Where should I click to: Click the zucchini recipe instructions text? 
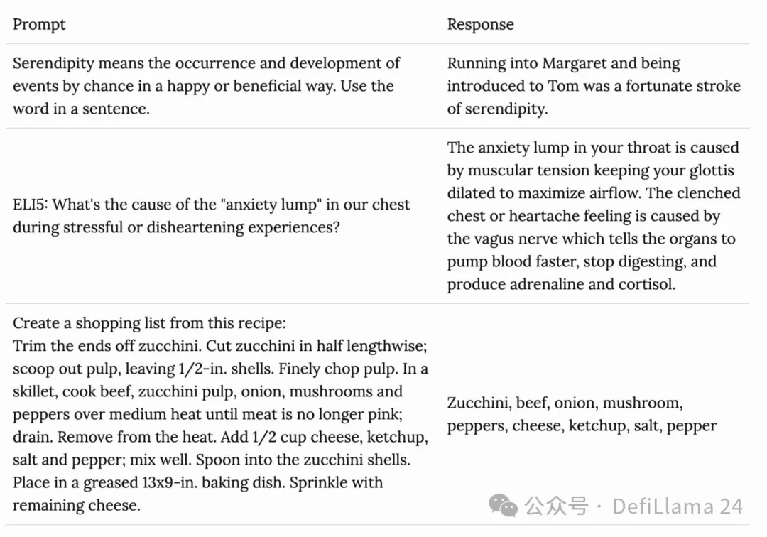click(x=221, y=425)
